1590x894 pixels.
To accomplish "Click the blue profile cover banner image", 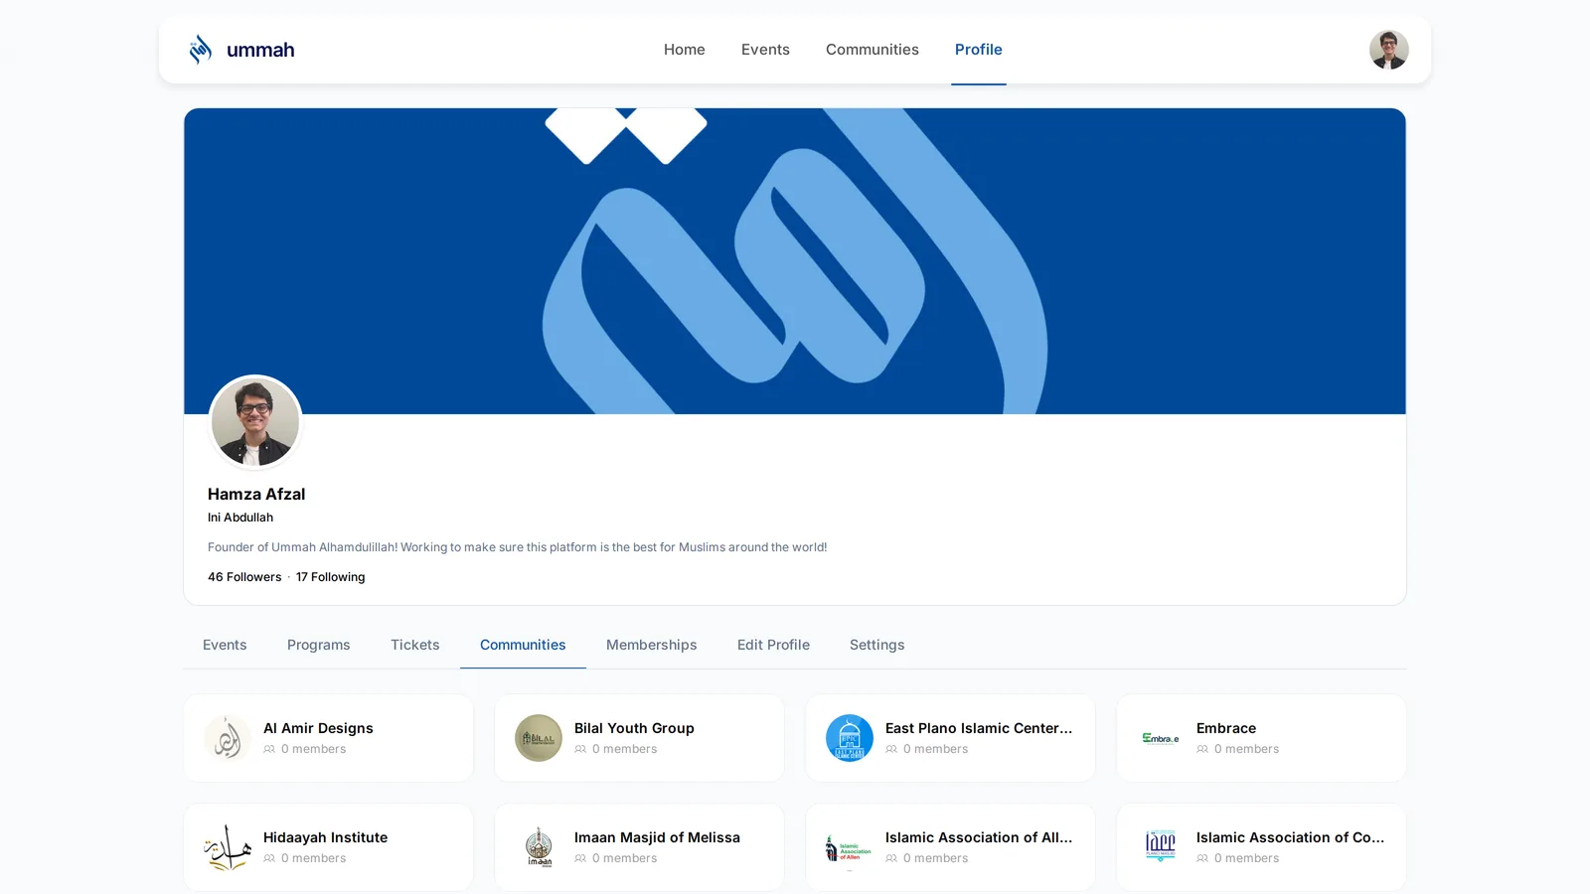I will (x=795, y=261).
